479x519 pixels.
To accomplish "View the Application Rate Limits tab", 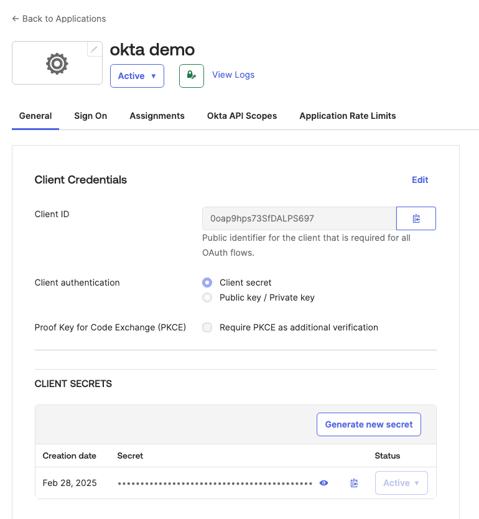I will (x=347, y=116).
